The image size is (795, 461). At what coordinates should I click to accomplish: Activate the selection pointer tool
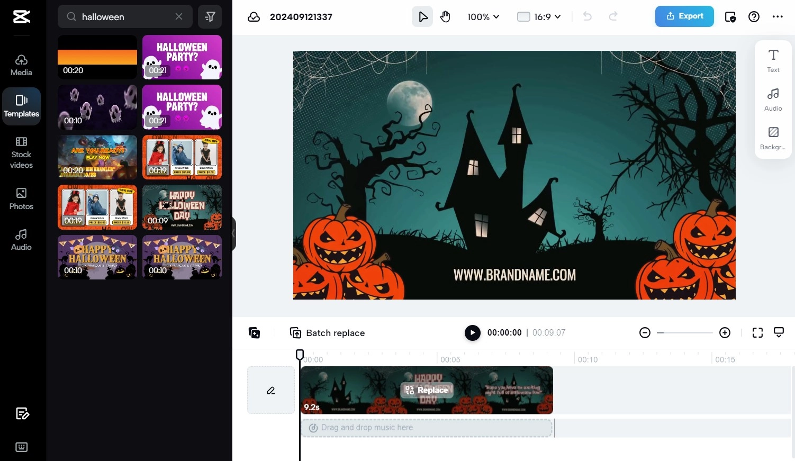tap(422, 17)
